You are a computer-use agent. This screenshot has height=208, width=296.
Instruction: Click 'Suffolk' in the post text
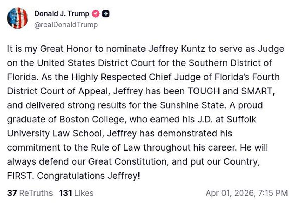click(x=243, y=120)
